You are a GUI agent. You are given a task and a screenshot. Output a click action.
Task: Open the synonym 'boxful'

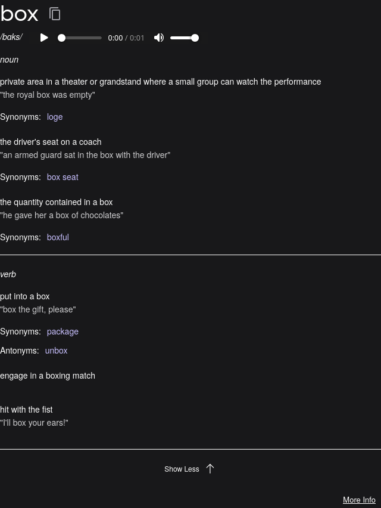coord(58,237)
